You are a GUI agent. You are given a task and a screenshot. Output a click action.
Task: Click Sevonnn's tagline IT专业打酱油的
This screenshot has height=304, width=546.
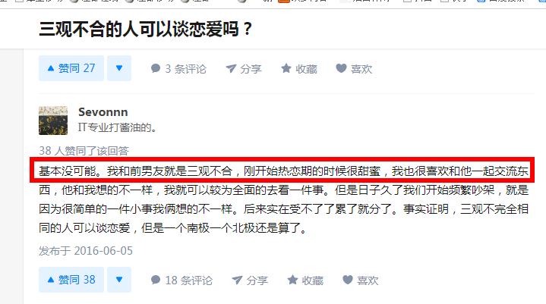coord(117,127)
